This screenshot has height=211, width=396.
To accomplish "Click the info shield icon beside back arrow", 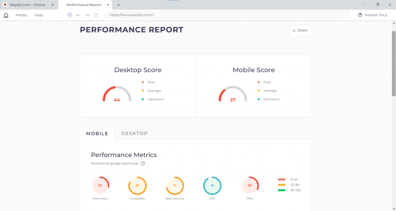I will click(70, 15).
